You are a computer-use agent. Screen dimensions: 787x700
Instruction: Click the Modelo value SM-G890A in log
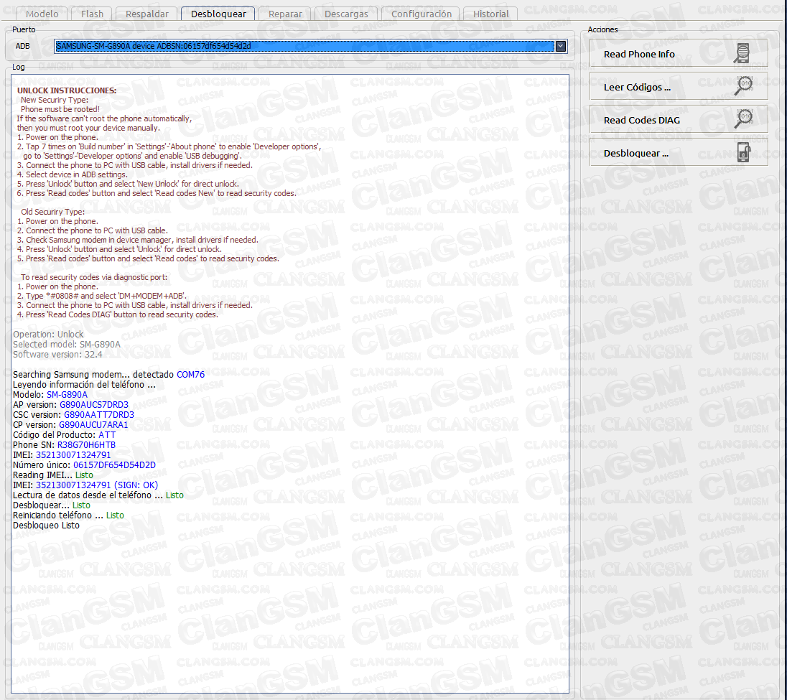67,394
